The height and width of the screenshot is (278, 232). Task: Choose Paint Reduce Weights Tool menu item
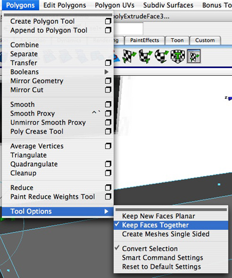53,197
